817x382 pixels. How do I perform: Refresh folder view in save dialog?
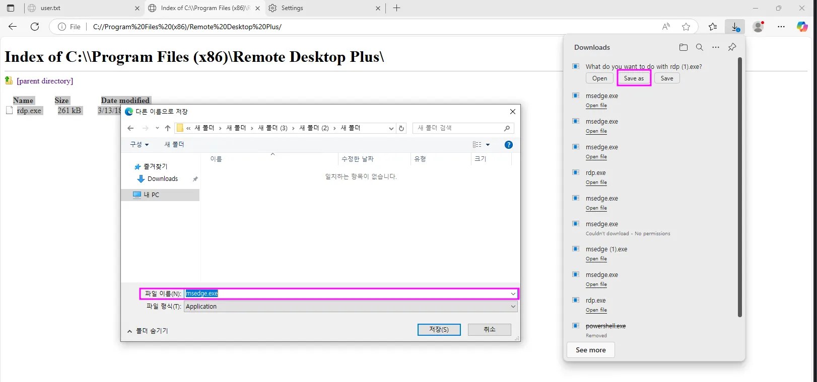(401, 128)
